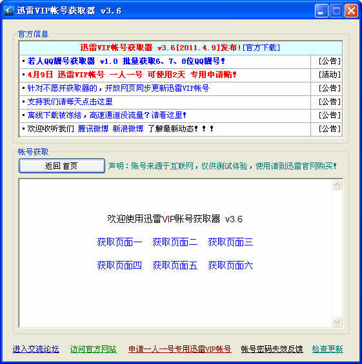Minimize the 迅雷VIP帐号获取器 window
The height and width of the screenshot is (364, 362).
click(321, 11)
